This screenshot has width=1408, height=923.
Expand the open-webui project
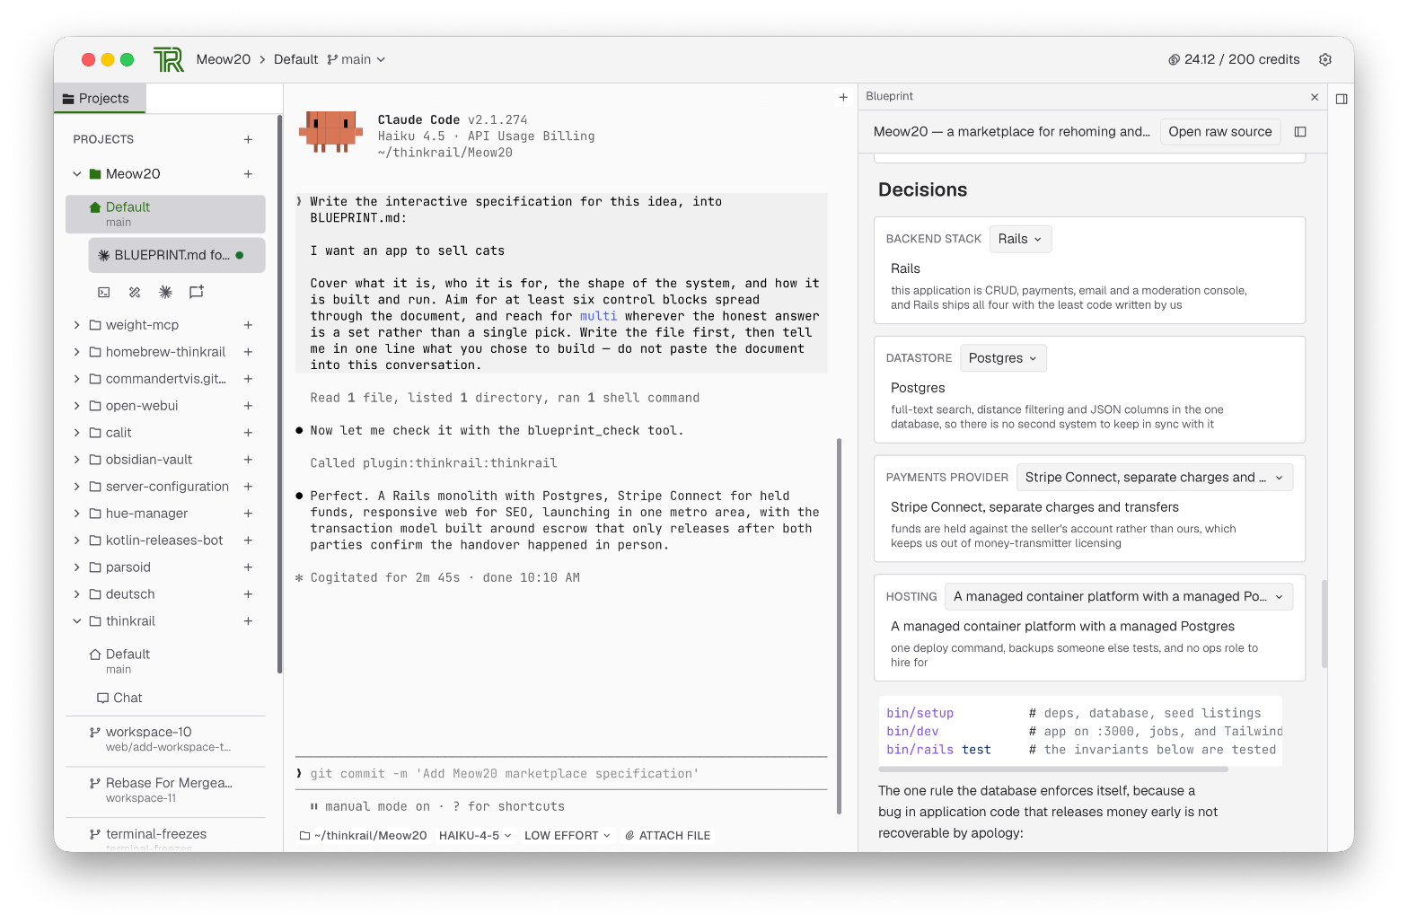pos(77,406)
